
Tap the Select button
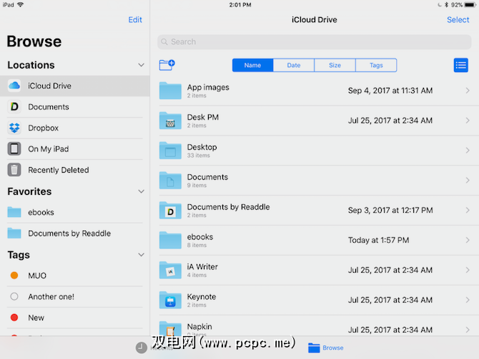click(x=458, y=20)
